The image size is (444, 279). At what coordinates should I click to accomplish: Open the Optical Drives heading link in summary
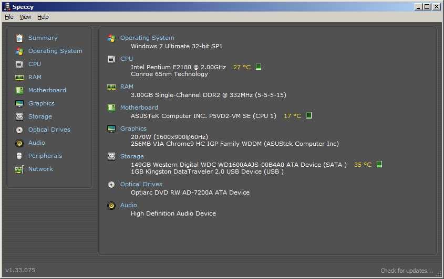pos(141,184)
